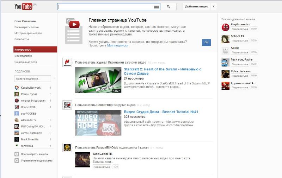Click the Фильтр подписки input field
The height and width of the screenshot is (178, 282).
pyautogui.click(x=32, y=78)
